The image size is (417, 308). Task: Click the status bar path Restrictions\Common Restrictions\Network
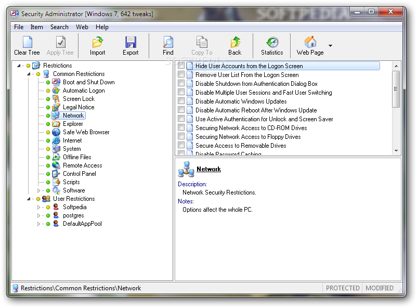click(x=81, y=288)
